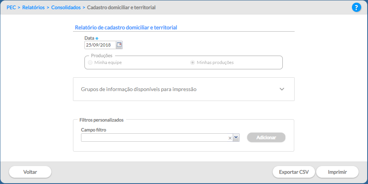368x184 pixels.
Task: Click the Adicionar button
Action: coord(266,138)
